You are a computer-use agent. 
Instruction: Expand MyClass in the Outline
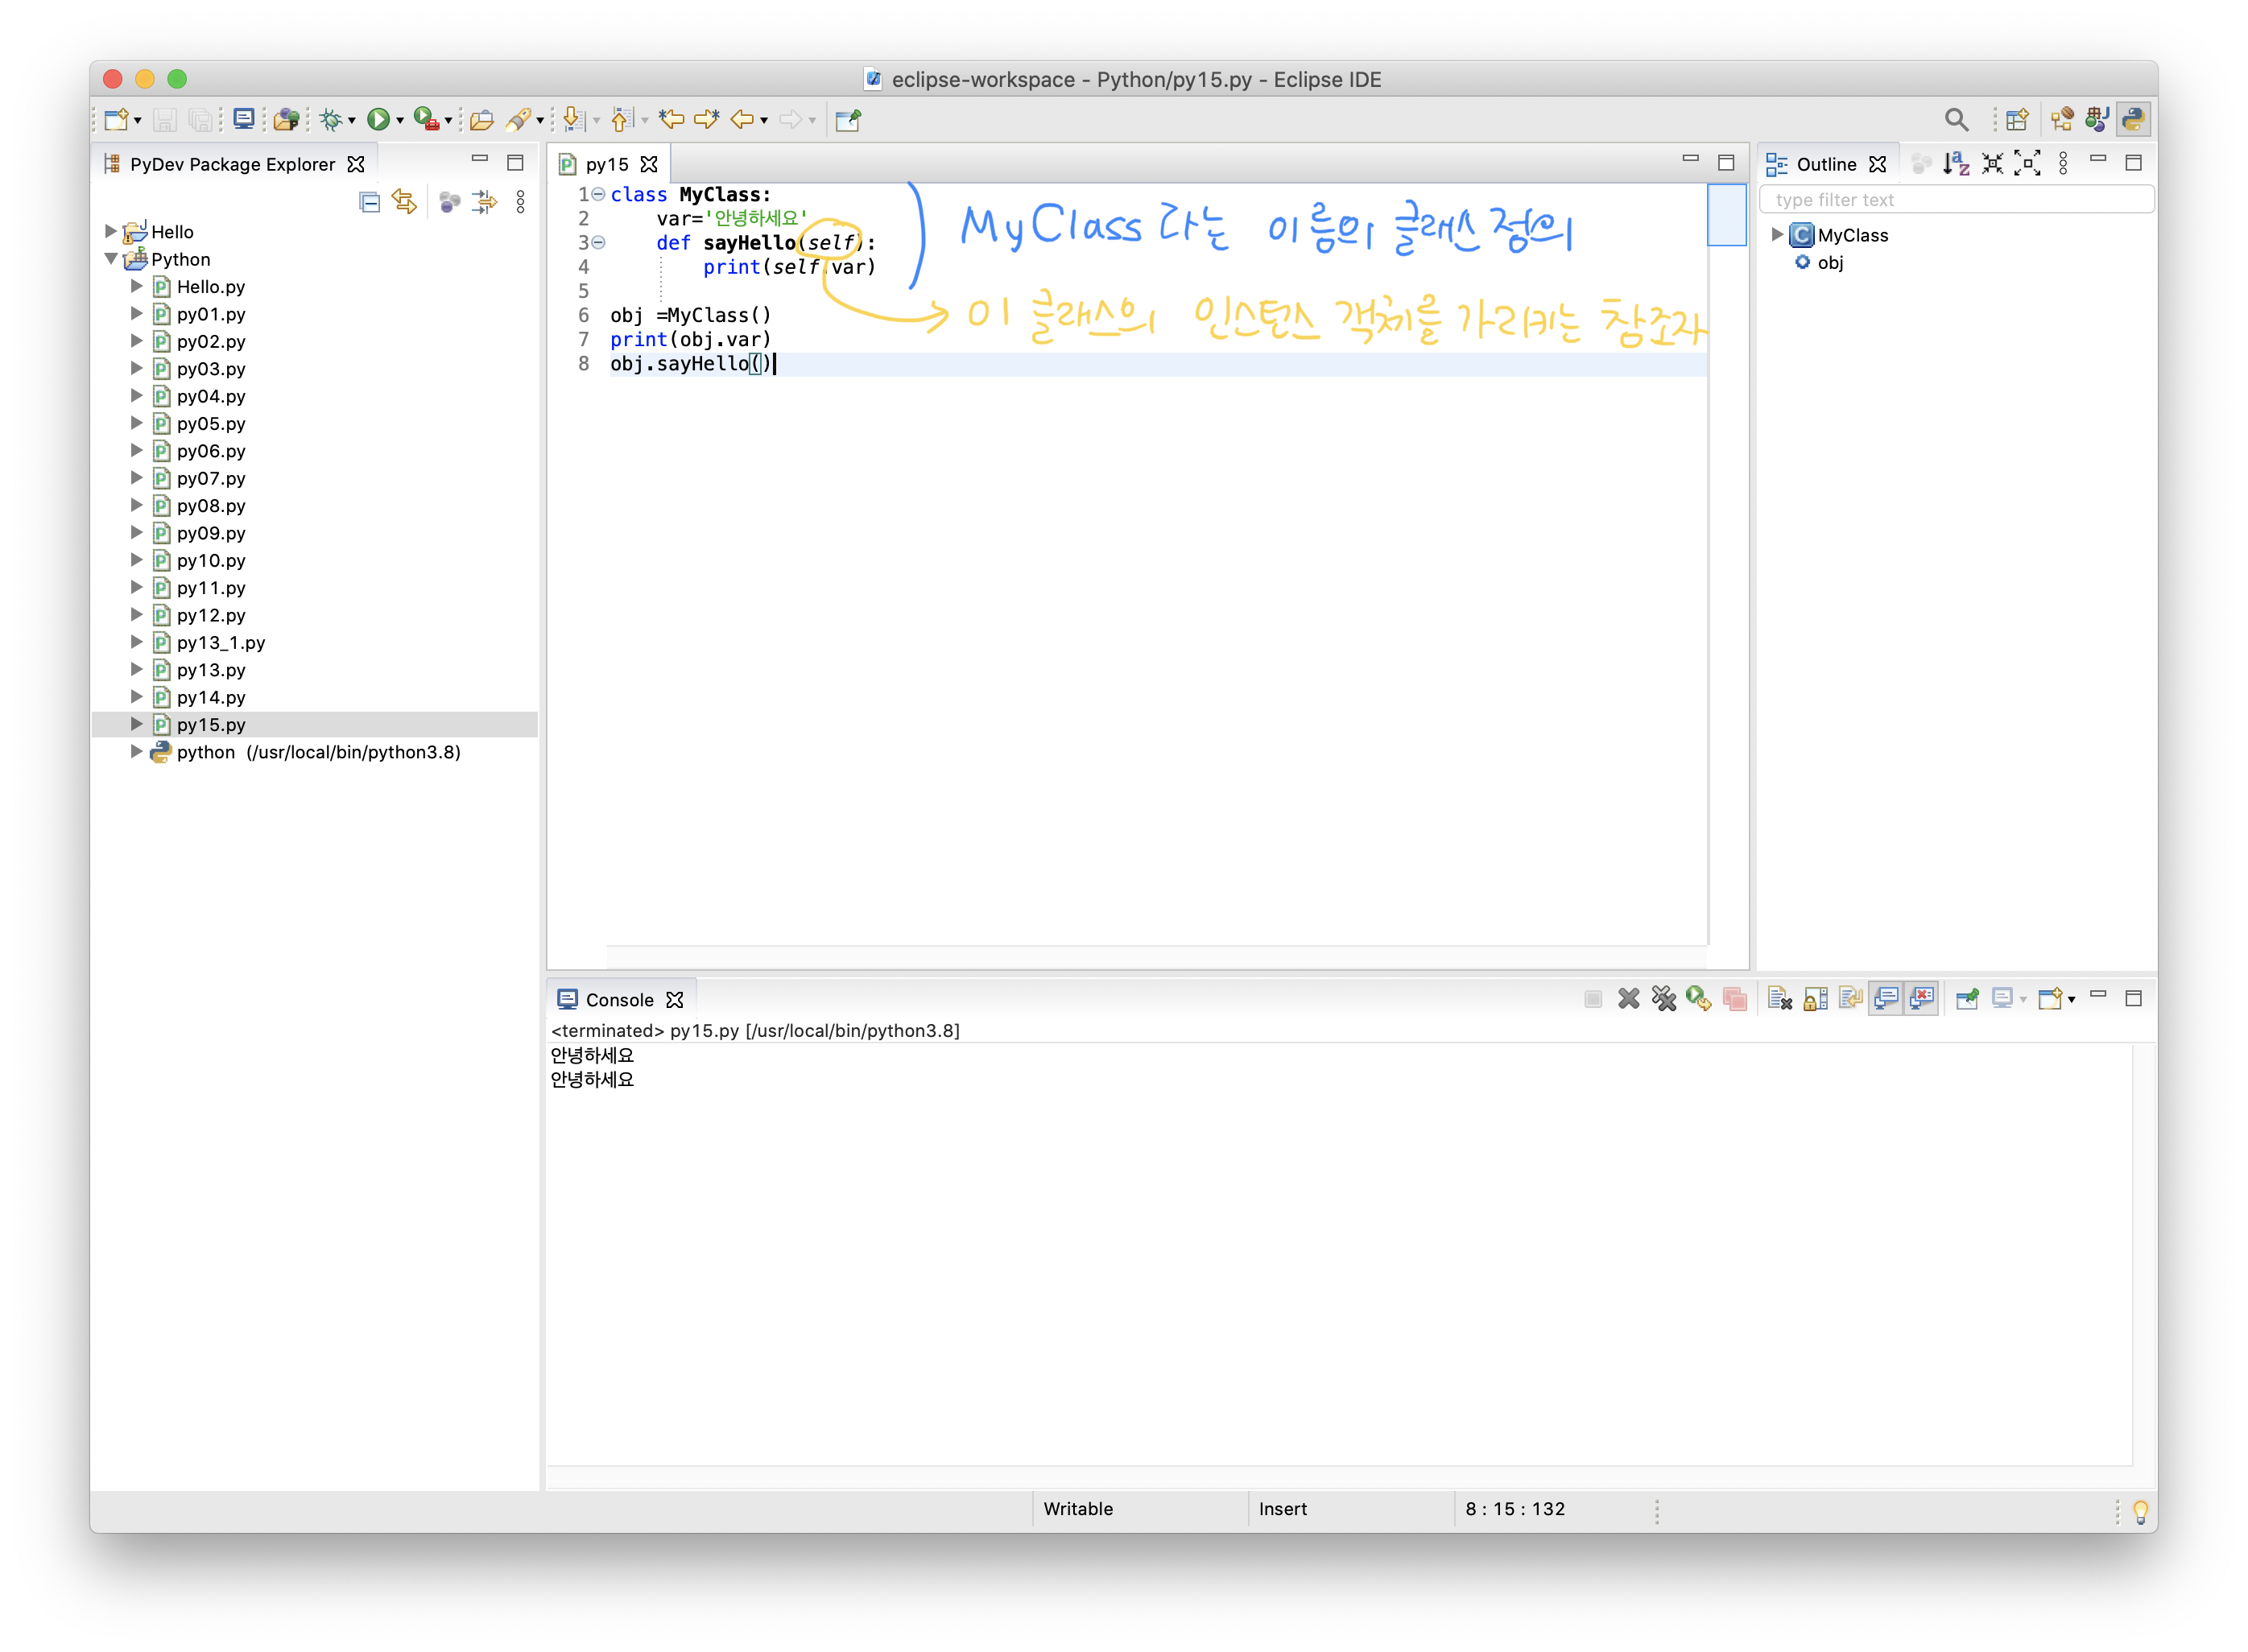(x=1777, y=235)
